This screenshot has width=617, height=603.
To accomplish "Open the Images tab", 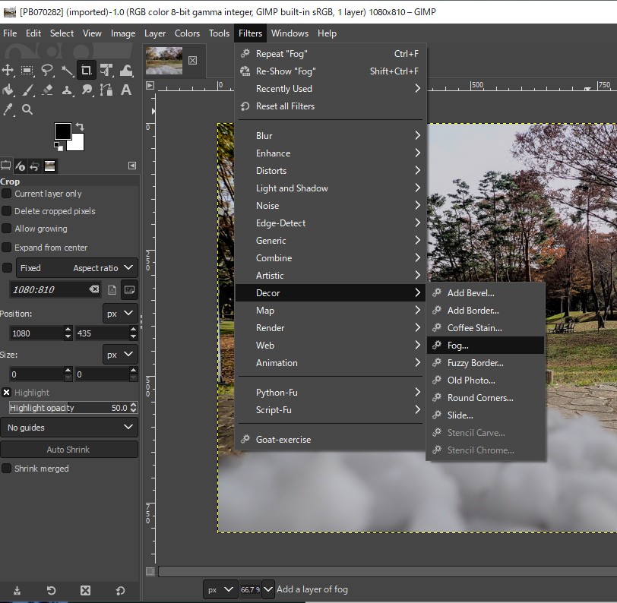I will click(x=49, y=166).
